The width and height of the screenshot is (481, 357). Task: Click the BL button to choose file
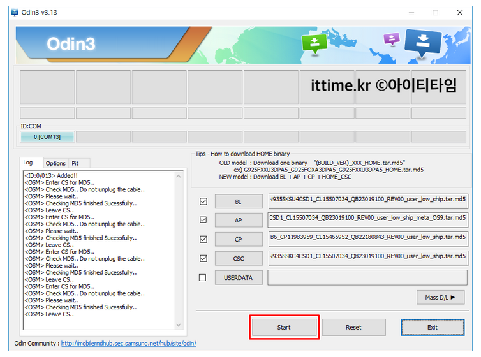tap(239, 201)
